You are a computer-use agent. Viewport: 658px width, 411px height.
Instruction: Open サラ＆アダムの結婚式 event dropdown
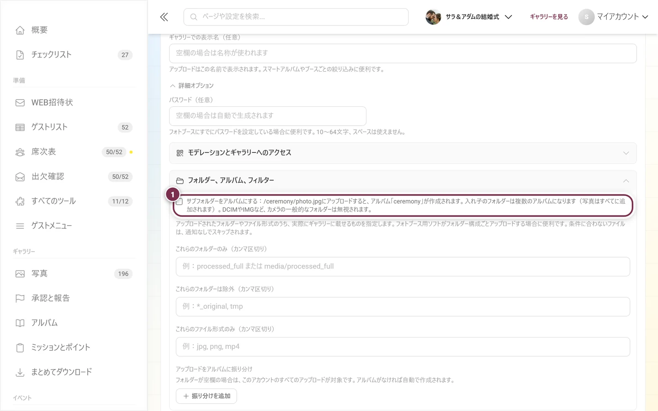tap(469, 17)
